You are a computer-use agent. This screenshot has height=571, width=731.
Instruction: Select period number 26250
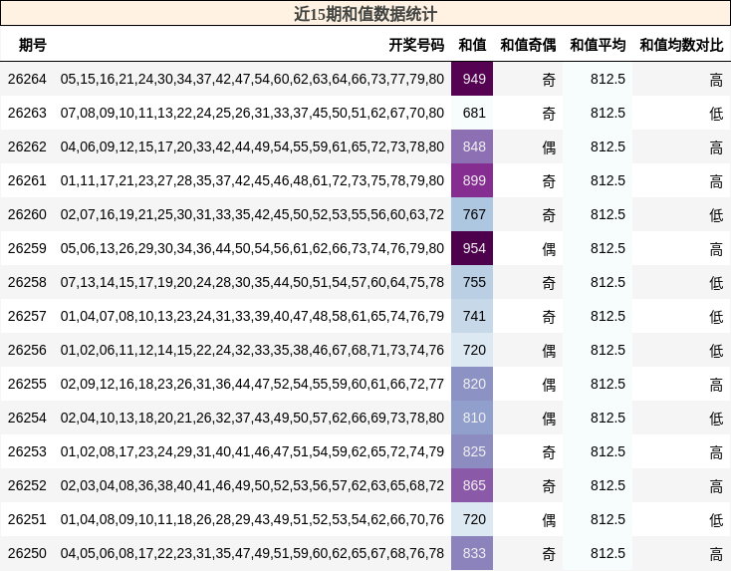[27, 553]
